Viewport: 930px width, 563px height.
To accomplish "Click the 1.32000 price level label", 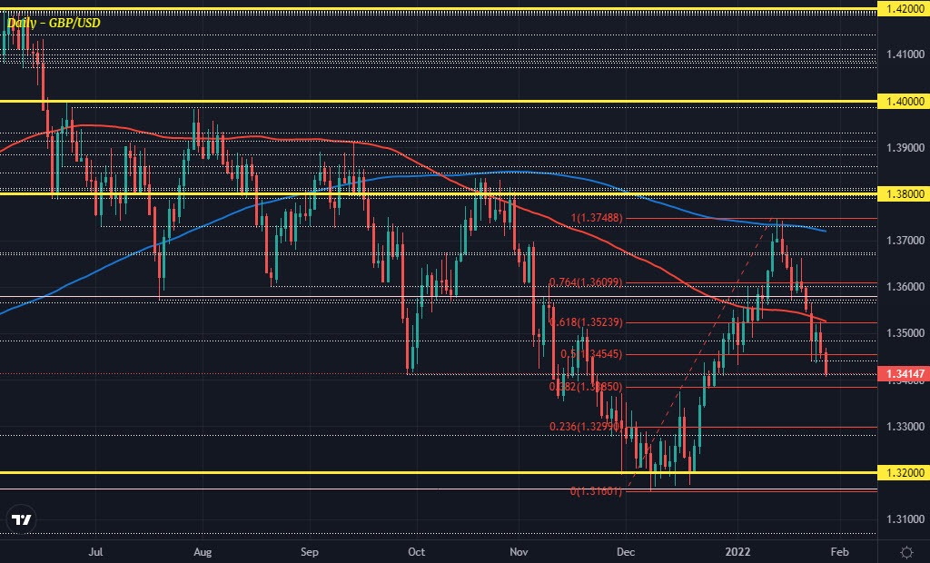I will coord(905,473).
